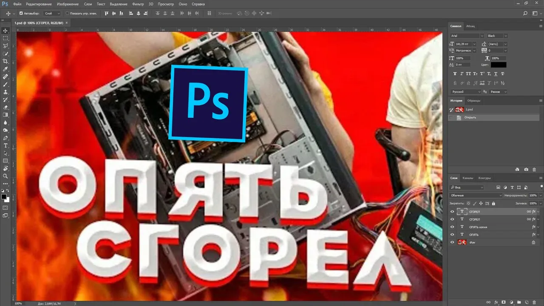Open the Вид layer filter dropdown

tap(467, 187)
